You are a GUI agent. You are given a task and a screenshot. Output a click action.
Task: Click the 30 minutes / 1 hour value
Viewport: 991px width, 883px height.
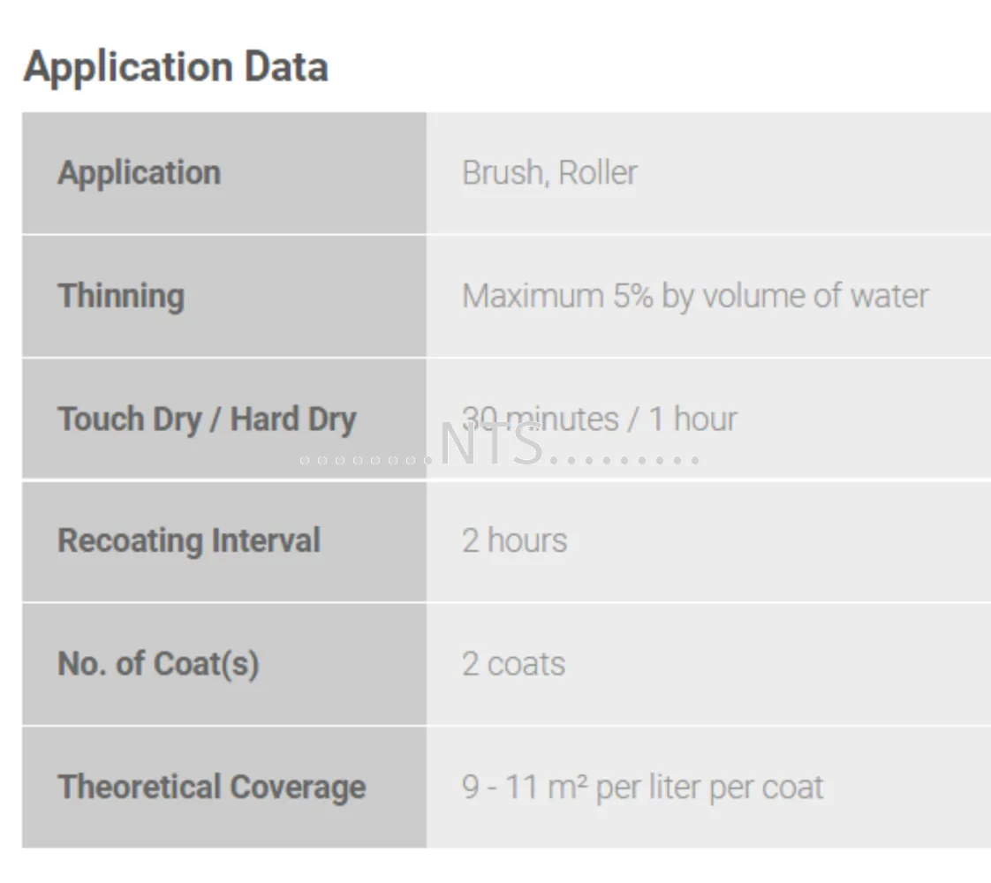tap(599, 419)
